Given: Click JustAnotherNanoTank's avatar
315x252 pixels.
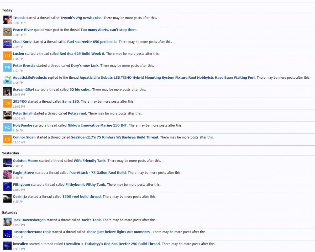Looking at the screenshot, I should (8, 234).
